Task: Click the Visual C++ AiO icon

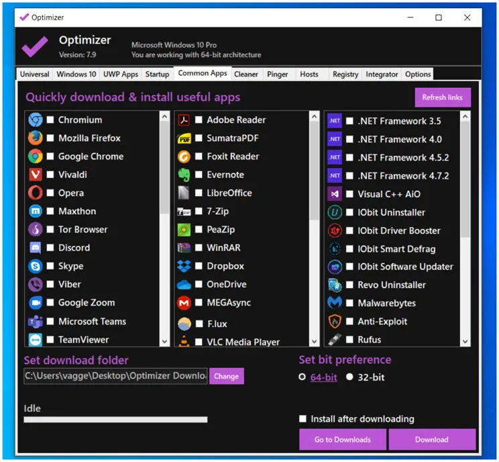Action: tap(335, 193)
